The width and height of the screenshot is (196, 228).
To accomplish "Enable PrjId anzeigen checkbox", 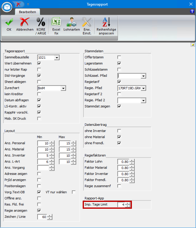I will (39, 180).
